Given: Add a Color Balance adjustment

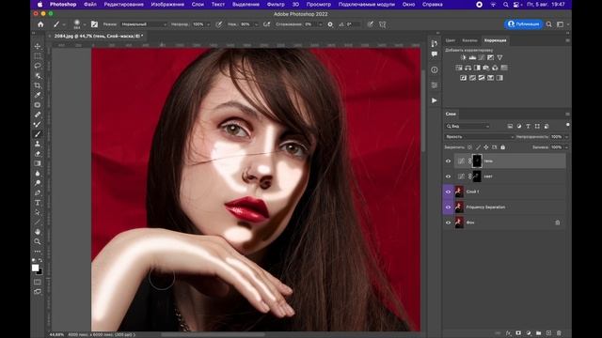Looking at the screenshot, I should [x=468, y=68].
